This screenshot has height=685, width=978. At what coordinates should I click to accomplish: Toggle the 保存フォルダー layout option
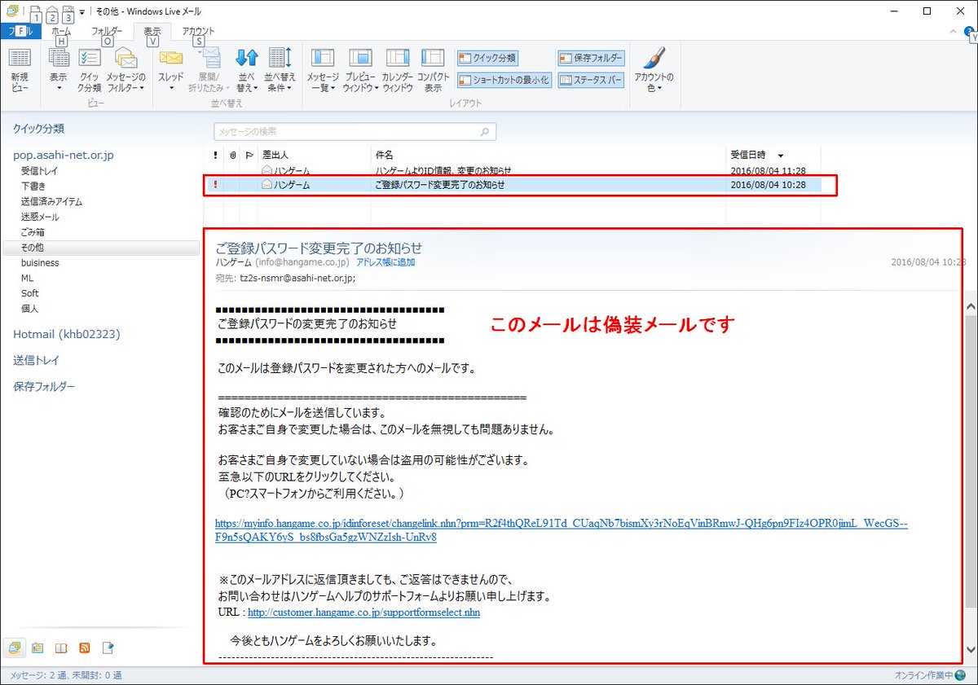coord(591,59)
